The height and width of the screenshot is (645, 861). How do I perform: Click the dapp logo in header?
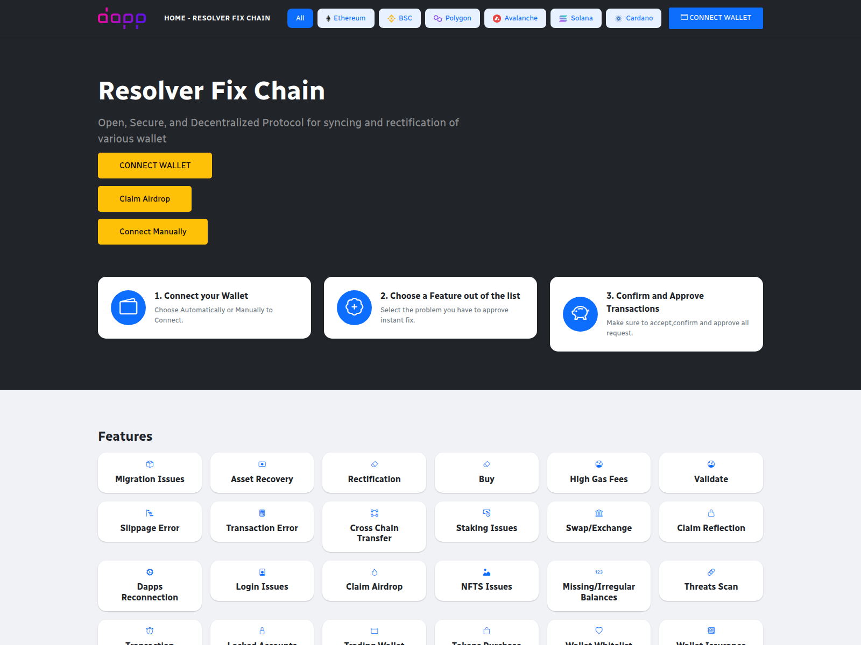[x=122, y=18]
